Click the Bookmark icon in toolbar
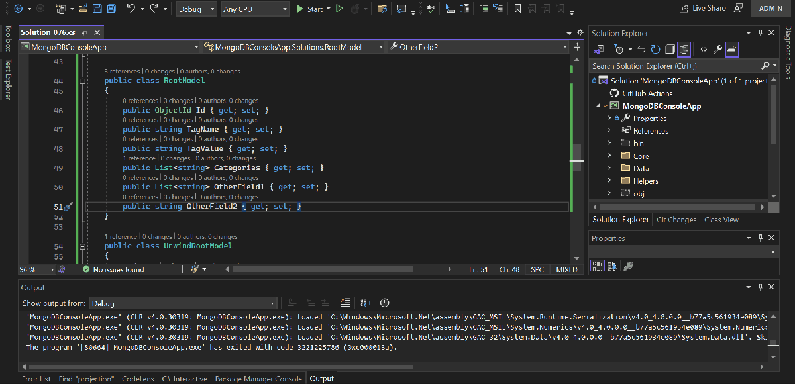Viewport: 795px width, 384px height. pyautogui.click(x=517, y=9)
